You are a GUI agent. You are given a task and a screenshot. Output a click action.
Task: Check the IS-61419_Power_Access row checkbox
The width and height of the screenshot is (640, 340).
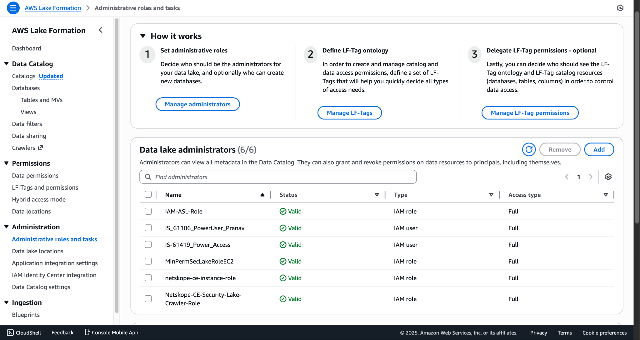148,244
